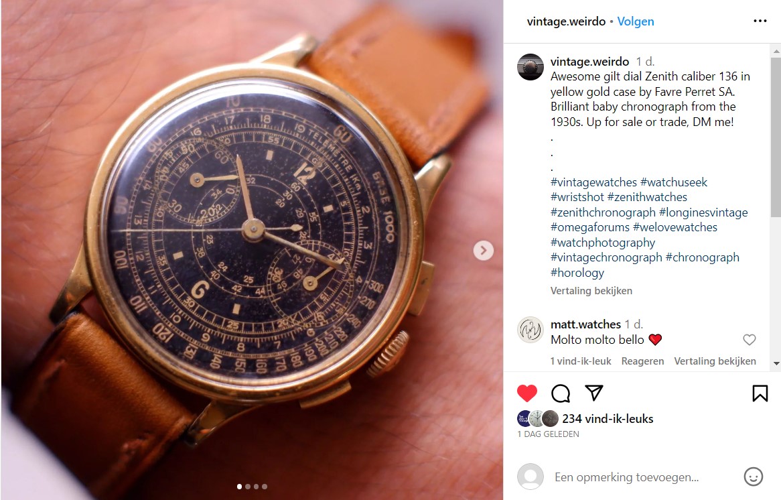Share the post via paper plane icon
Image resolution: width=781 pixels, height=500 pixels.
coord(593,393)
